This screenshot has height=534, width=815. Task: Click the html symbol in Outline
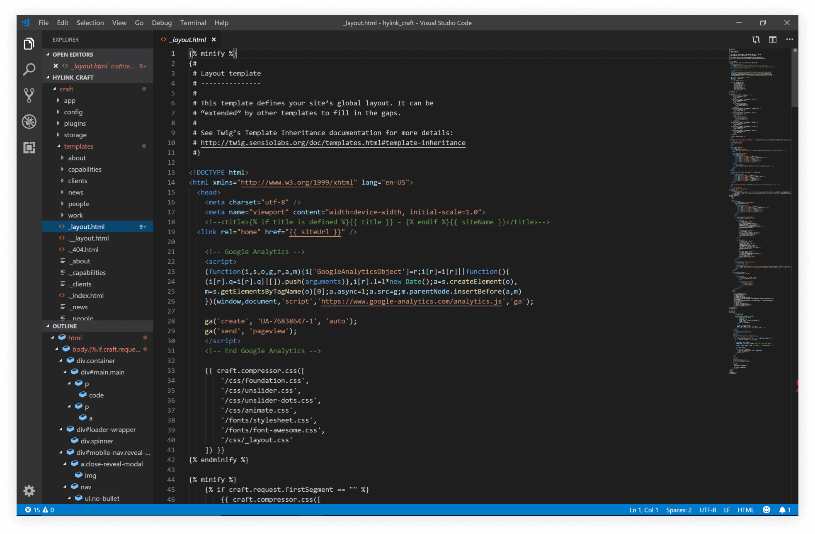75,337
